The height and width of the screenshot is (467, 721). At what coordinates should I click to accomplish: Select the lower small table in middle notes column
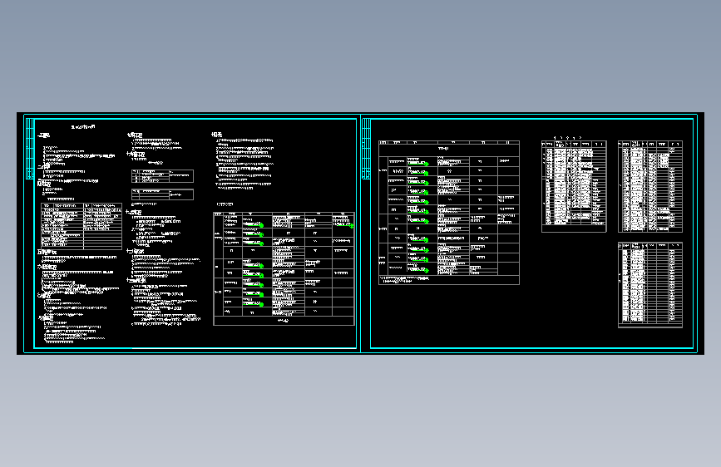pyautogui.click(x=162, y=194)
